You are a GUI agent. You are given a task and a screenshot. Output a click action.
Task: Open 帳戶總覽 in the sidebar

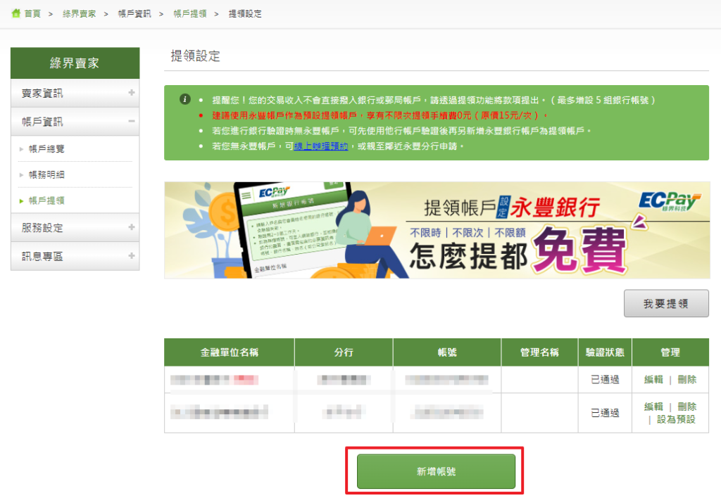click(46, 149)
